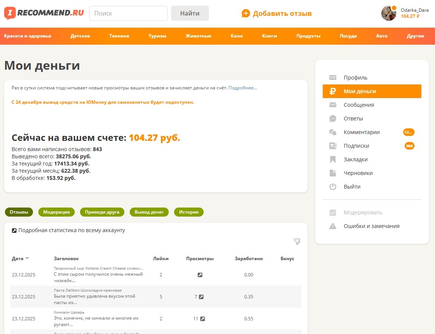Image resolution: width=435 pixels, height=334 pixels.
Task: Open Ответы via the speech bubble icon
Action: pyautogui.click(x=333, y=119)
